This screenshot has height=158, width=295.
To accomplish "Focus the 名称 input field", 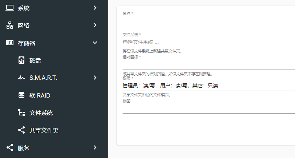I will [209, 21].
